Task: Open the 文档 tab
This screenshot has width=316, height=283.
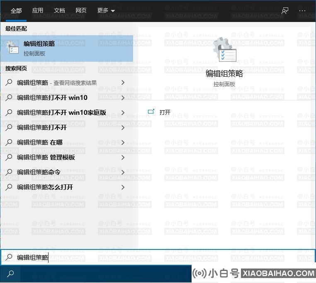Action: pos(59,10)
